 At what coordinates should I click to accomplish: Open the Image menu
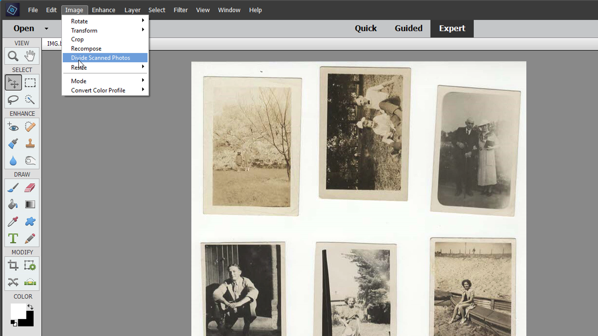74,10
